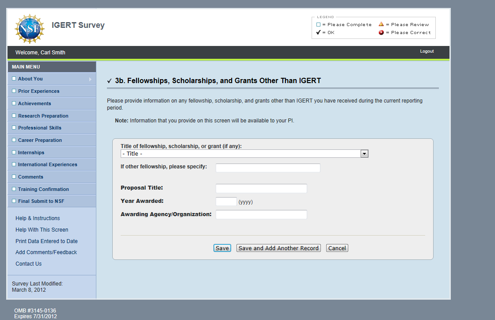Cancel the fellowship record form
The height and width of the screenshot is (320, 495).
point(337,248)
